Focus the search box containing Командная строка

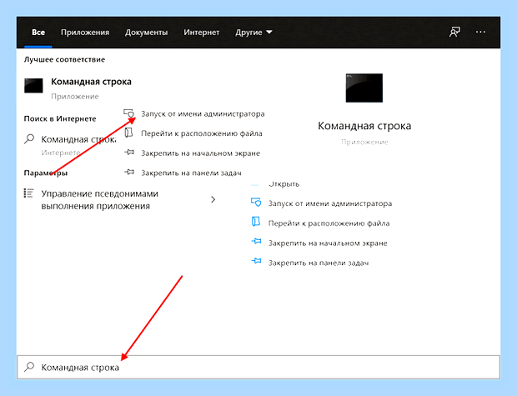point(258,367)
